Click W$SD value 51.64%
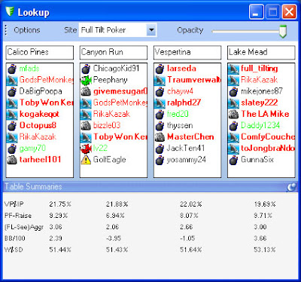The image size is (301, 282). pyautogui.click(x=190, y=250)
